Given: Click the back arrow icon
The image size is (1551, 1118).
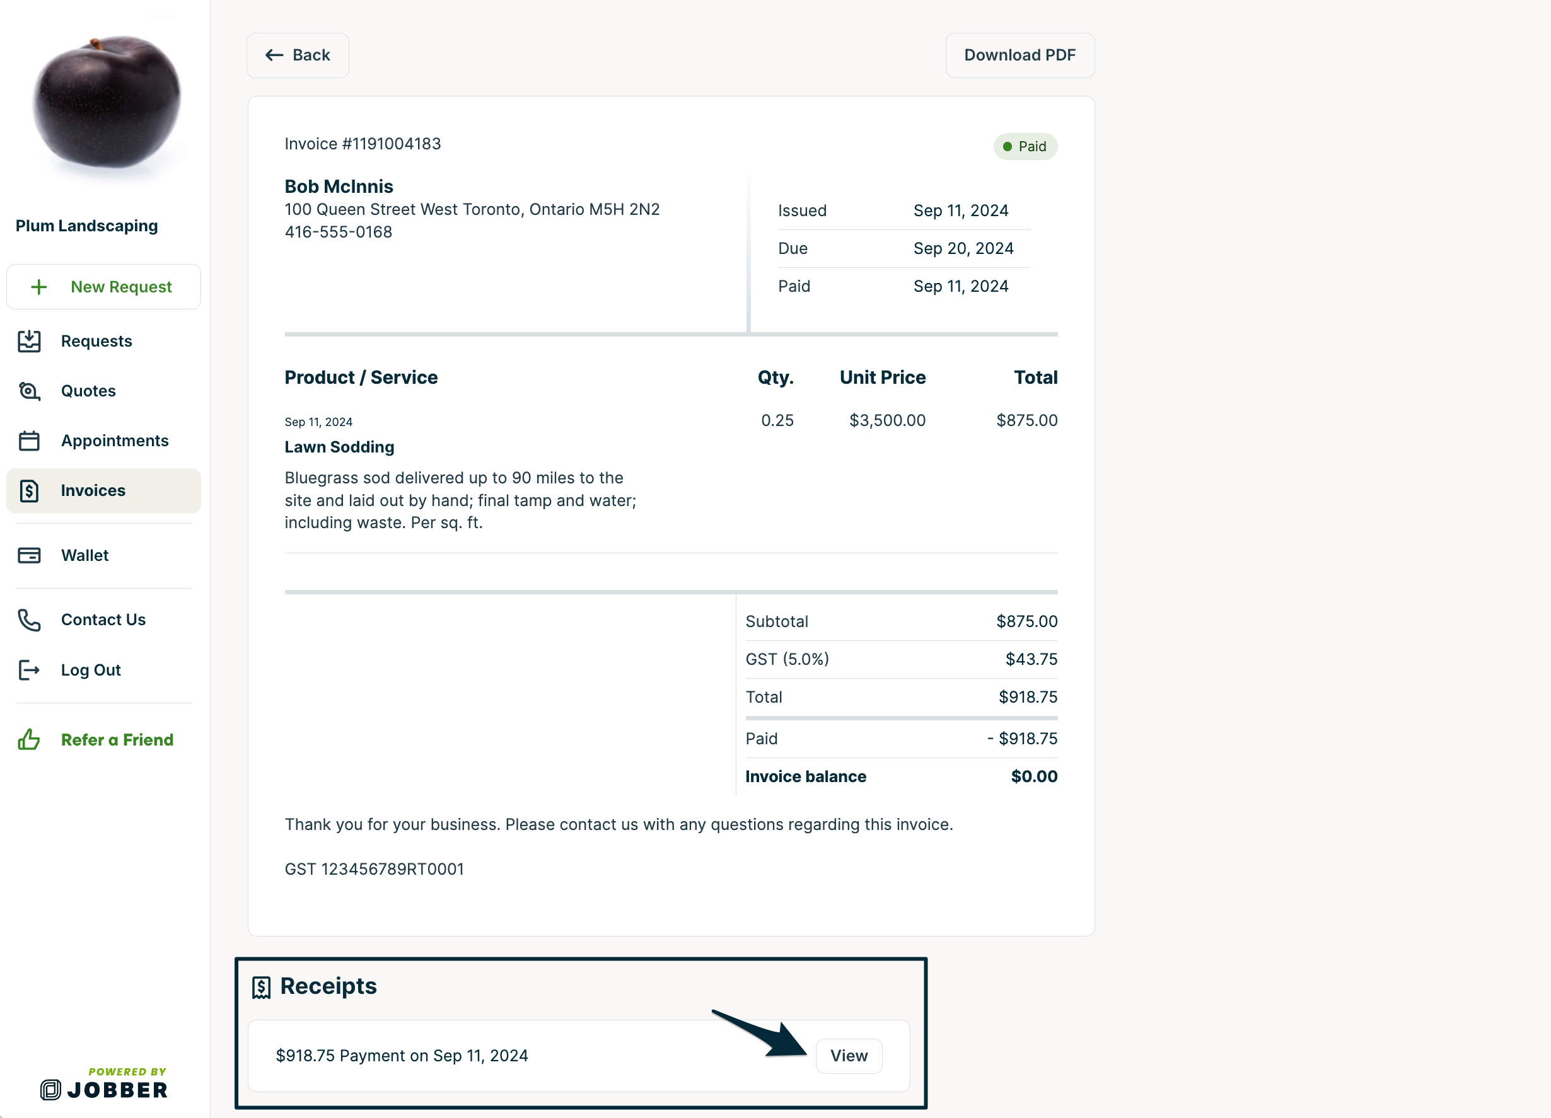Looking at the screenshot, I should tap(274, 55).
